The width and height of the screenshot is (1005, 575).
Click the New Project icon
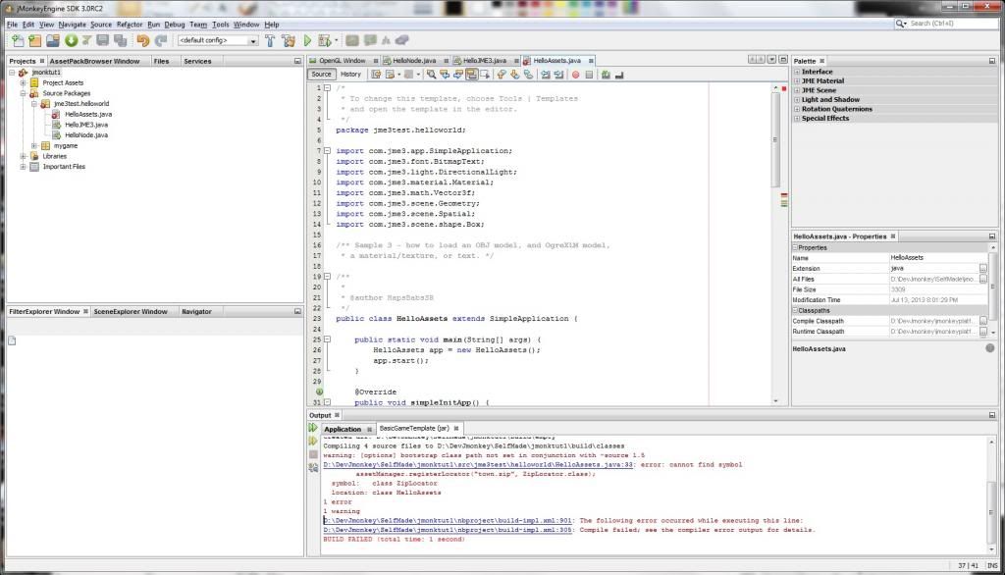[x=34, y=41]
